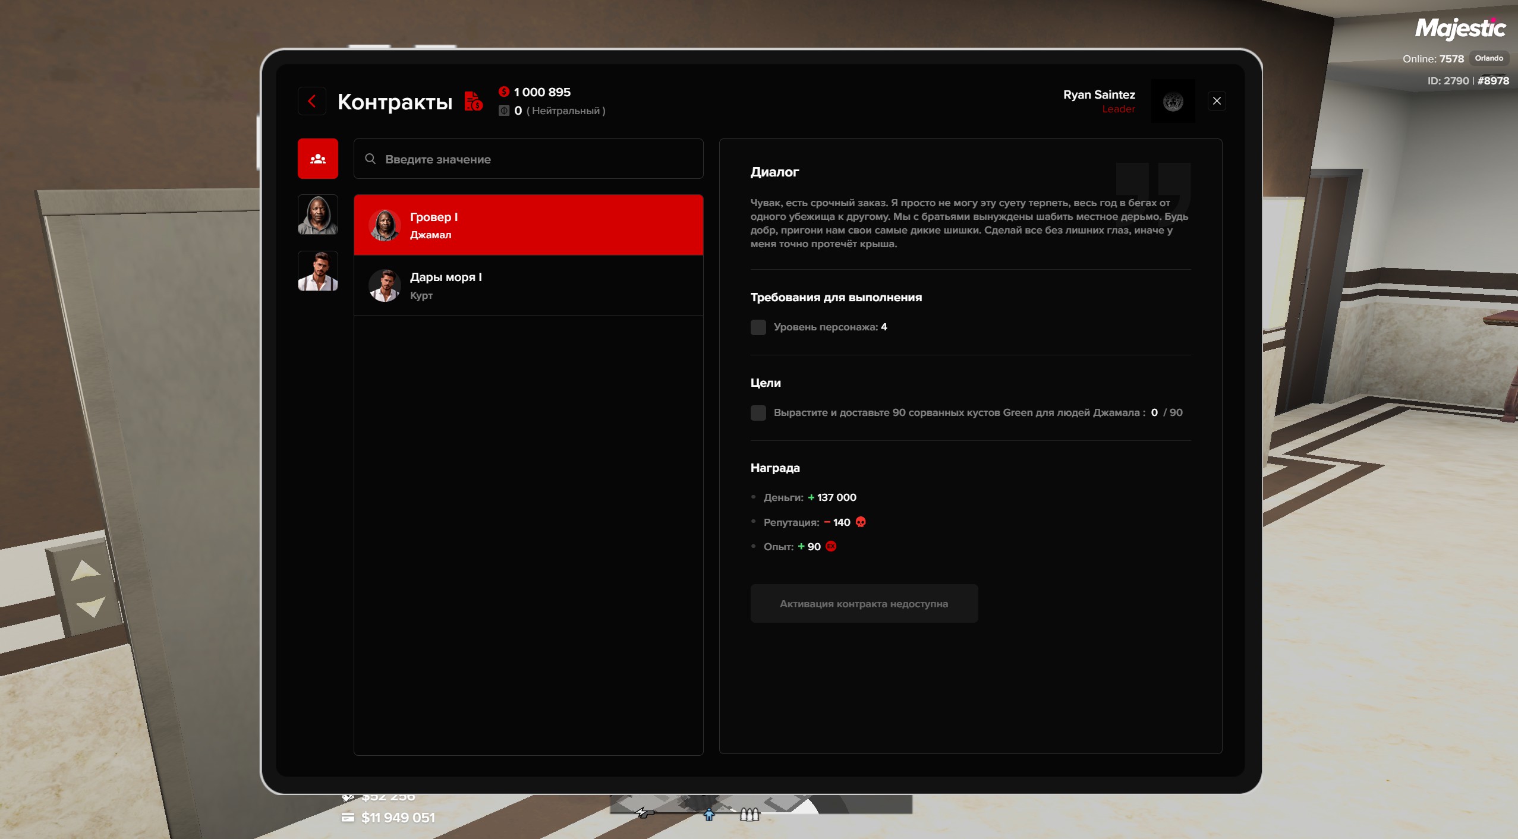The height and width of the screenshot is (839, 1518).
Task: Click the contracts document icon by title
Action: (x=473, y=101)
